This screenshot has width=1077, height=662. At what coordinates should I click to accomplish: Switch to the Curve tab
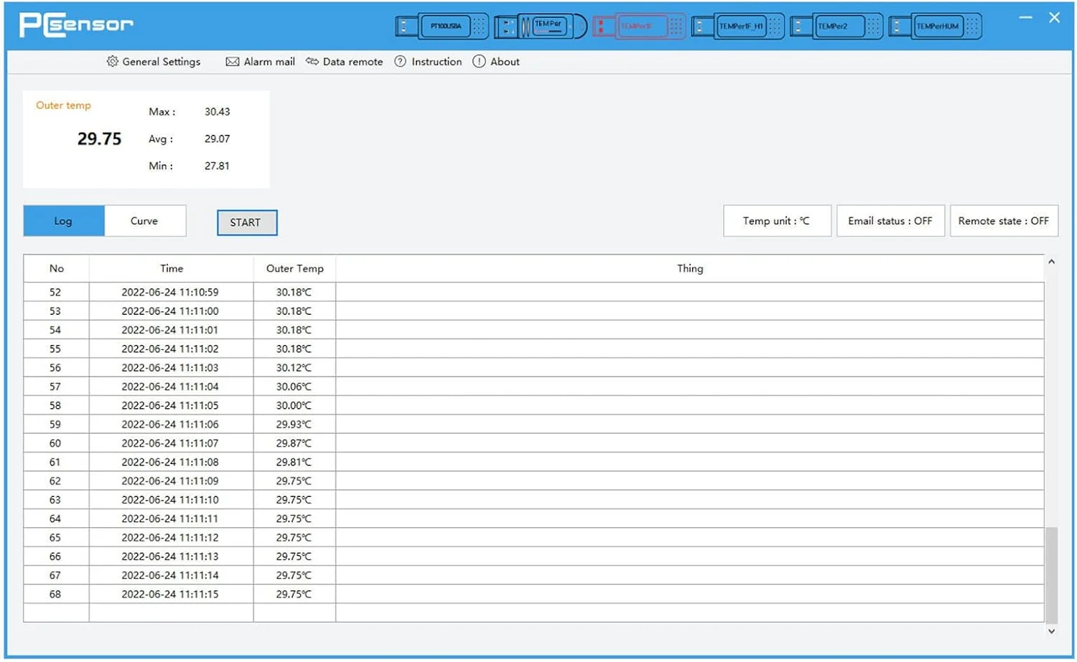tap(144, 221)
